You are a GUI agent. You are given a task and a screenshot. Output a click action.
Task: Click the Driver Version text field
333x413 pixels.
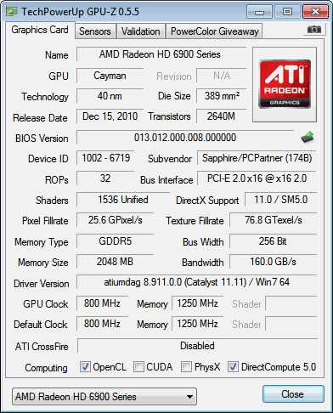click(x=196, y=282)
